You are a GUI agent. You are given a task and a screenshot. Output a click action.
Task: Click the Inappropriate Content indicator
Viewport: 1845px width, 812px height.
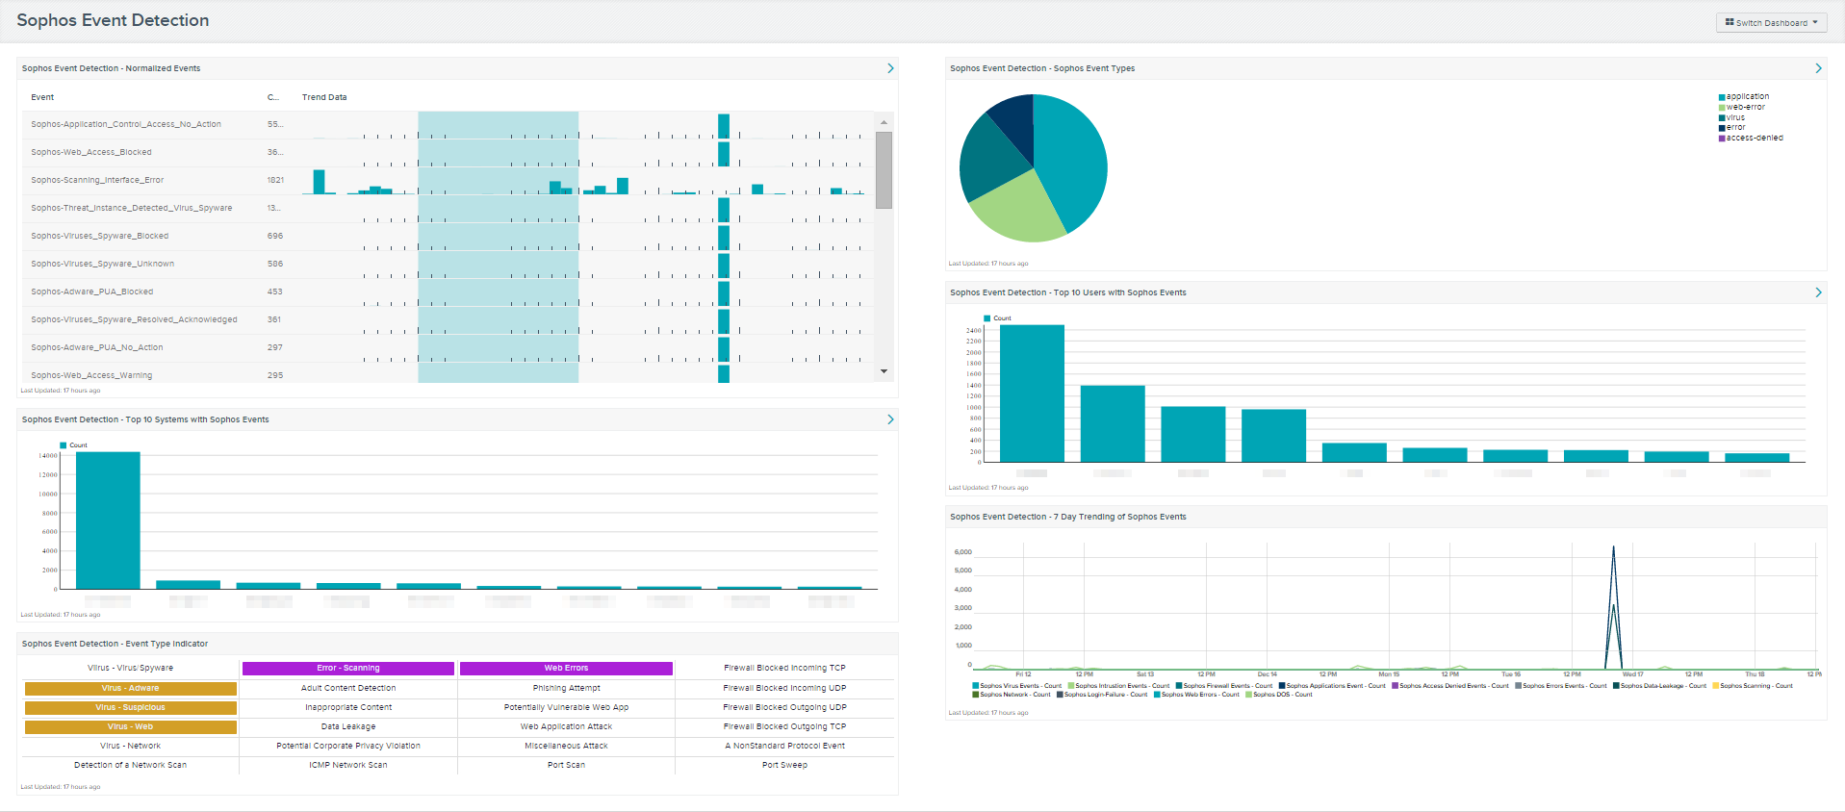[348, 707]
